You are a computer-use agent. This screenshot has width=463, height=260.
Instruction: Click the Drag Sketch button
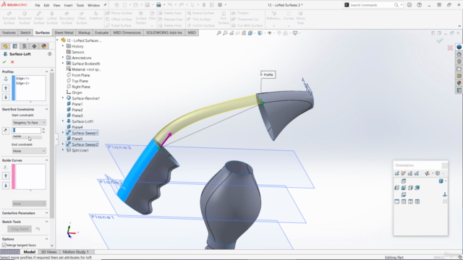(20, 229)
